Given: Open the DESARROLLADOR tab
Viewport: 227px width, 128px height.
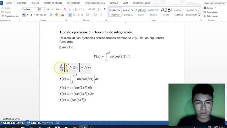Looking at the screenshot, I should click(142, 3).
